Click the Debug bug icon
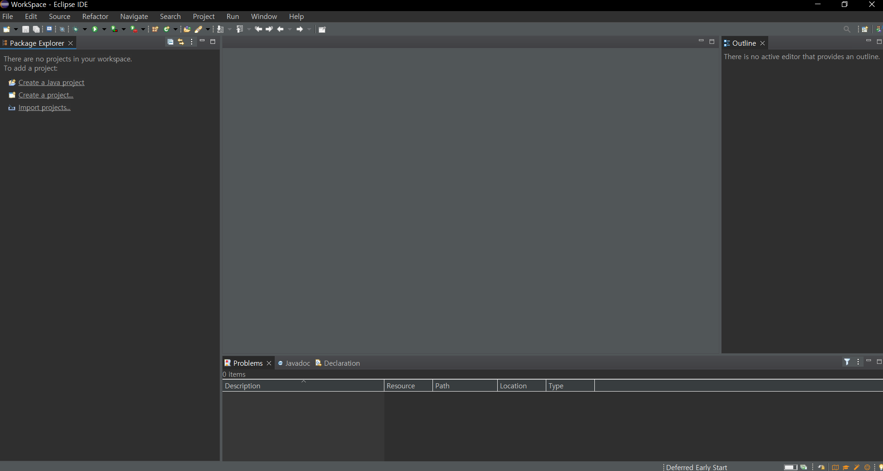 tap(76, 29)
